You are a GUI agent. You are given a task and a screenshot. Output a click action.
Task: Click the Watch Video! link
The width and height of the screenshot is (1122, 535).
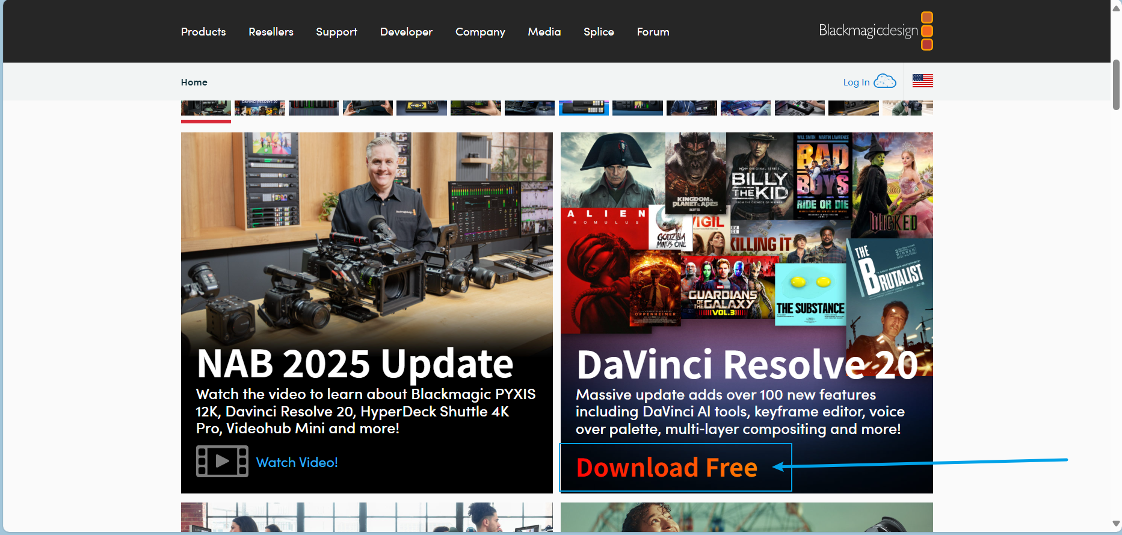pyautogui.click(x=297, y=462)
